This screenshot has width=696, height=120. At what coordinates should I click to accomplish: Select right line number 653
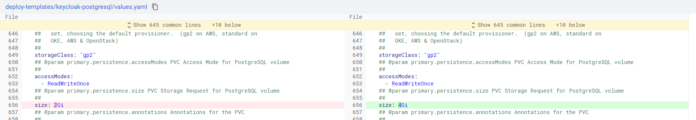tap(357, 84)
